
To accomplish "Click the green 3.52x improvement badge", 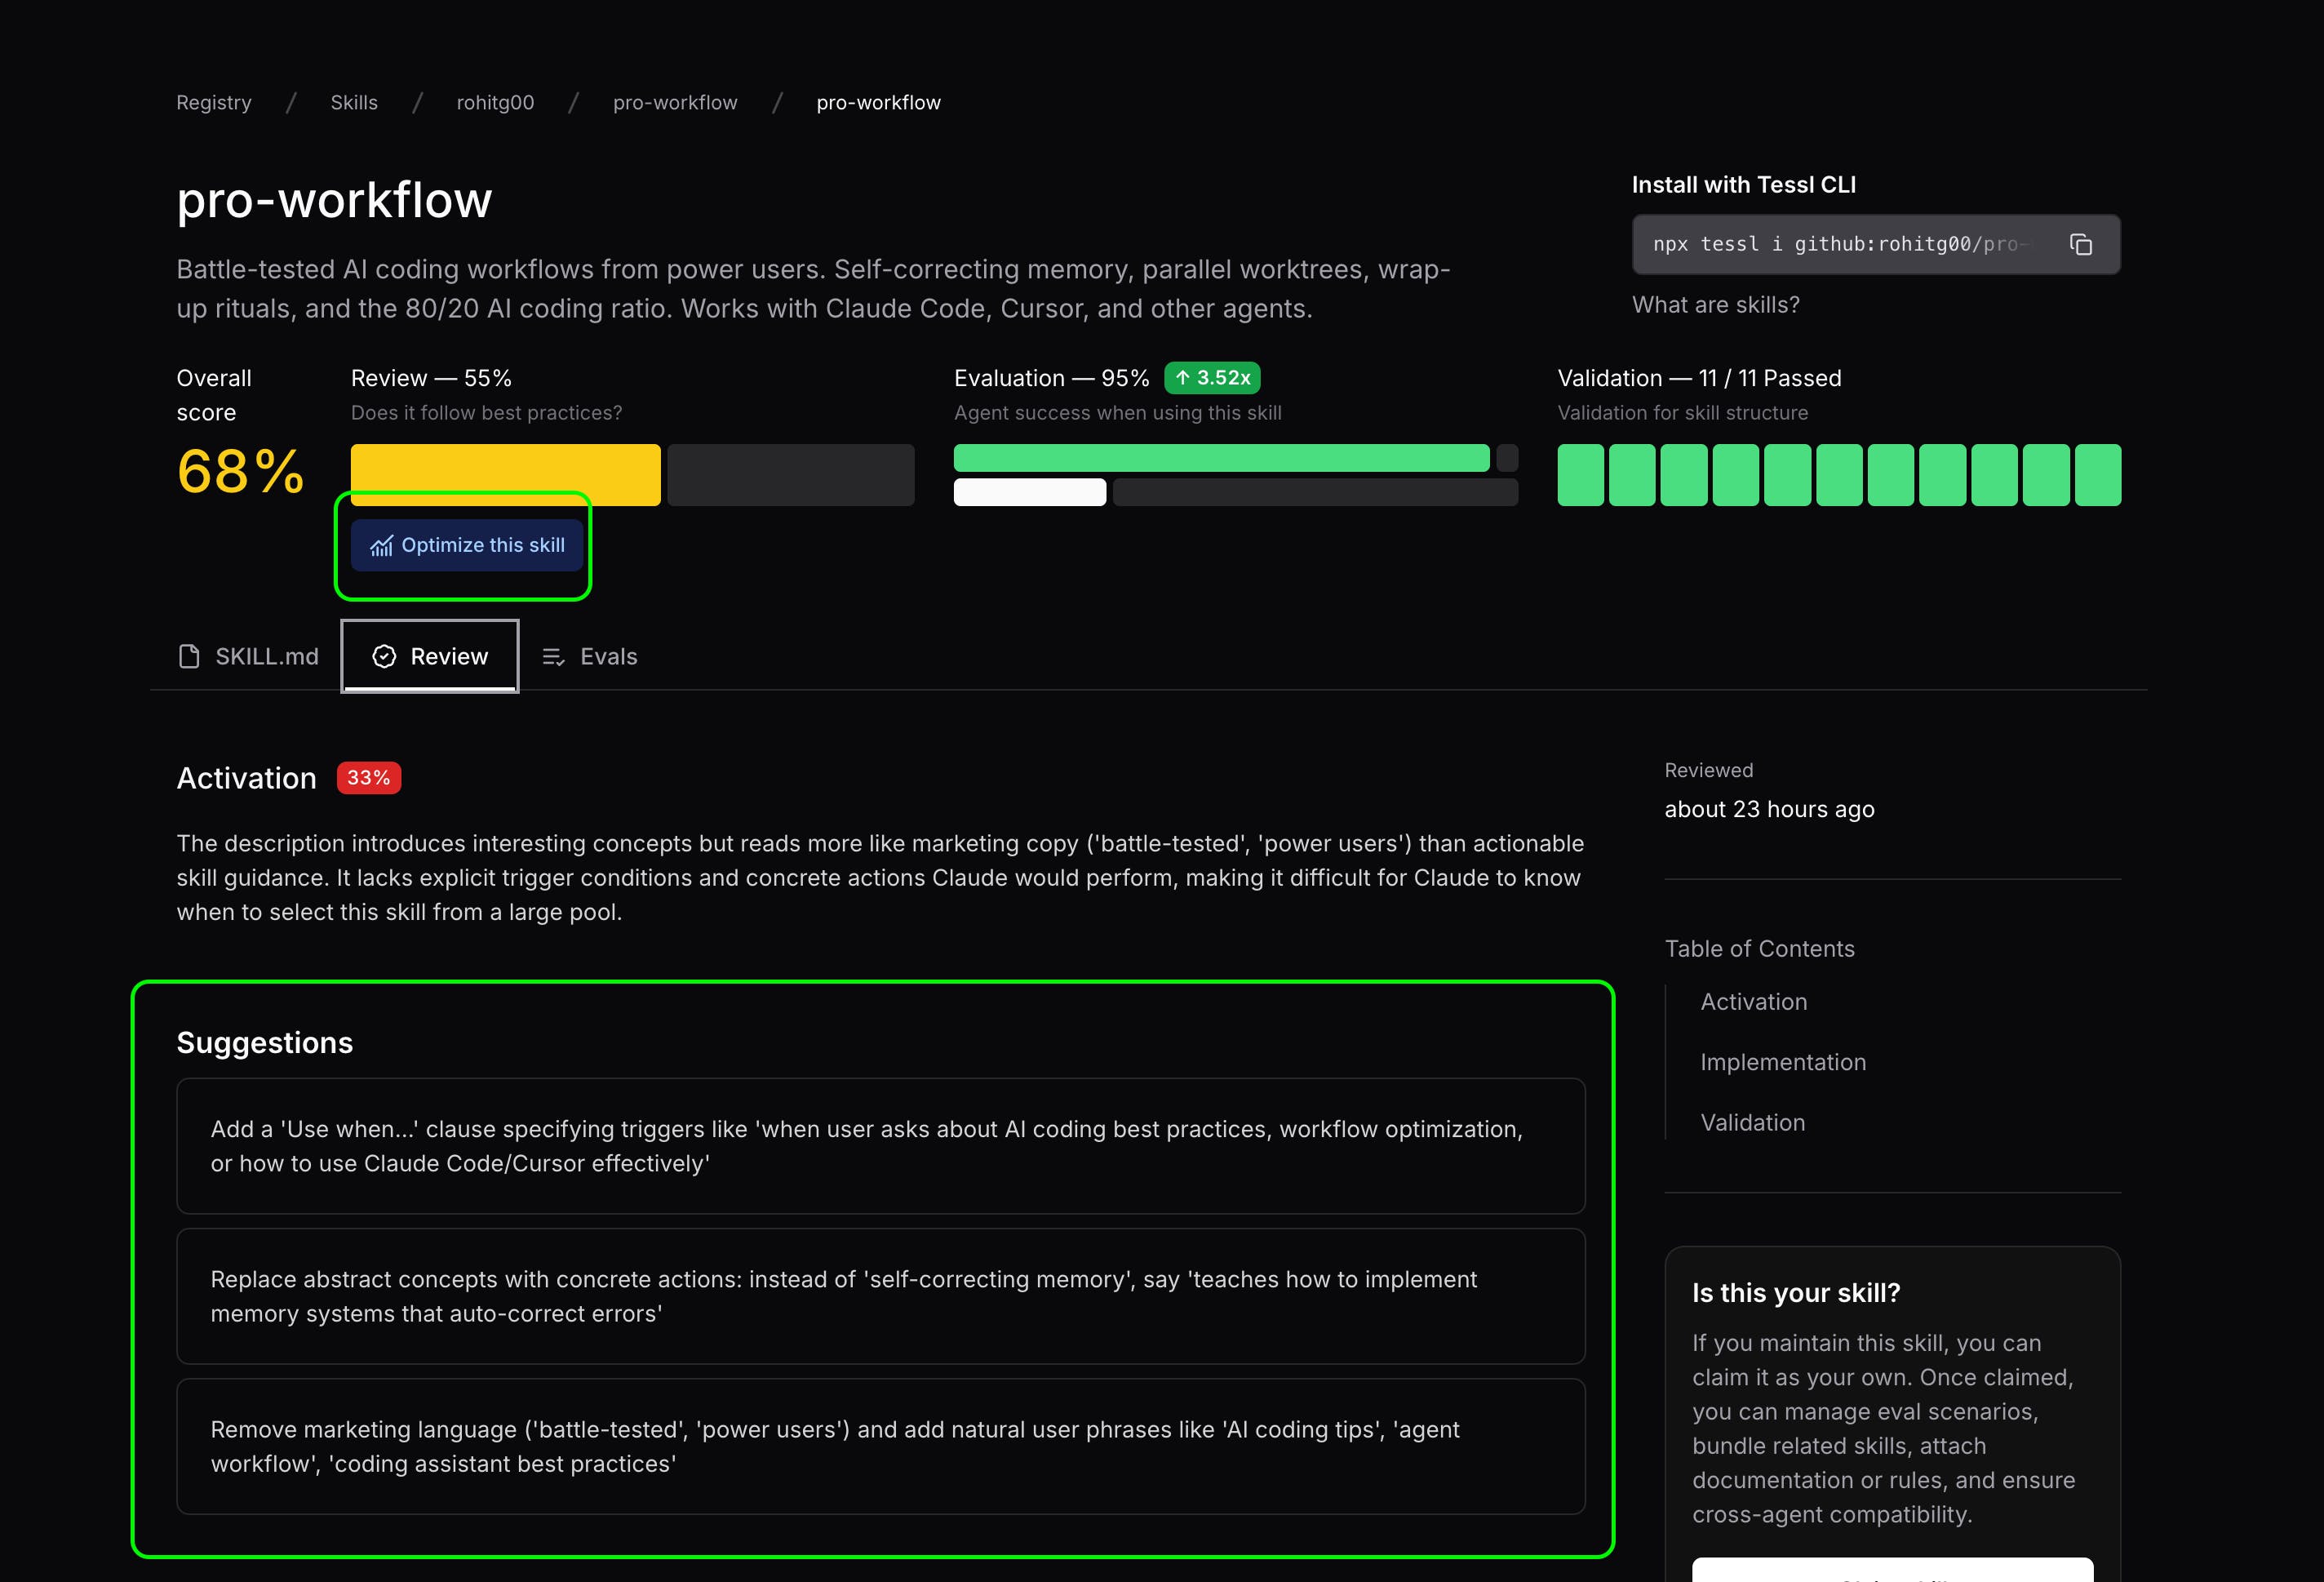I will point(1212,378).
